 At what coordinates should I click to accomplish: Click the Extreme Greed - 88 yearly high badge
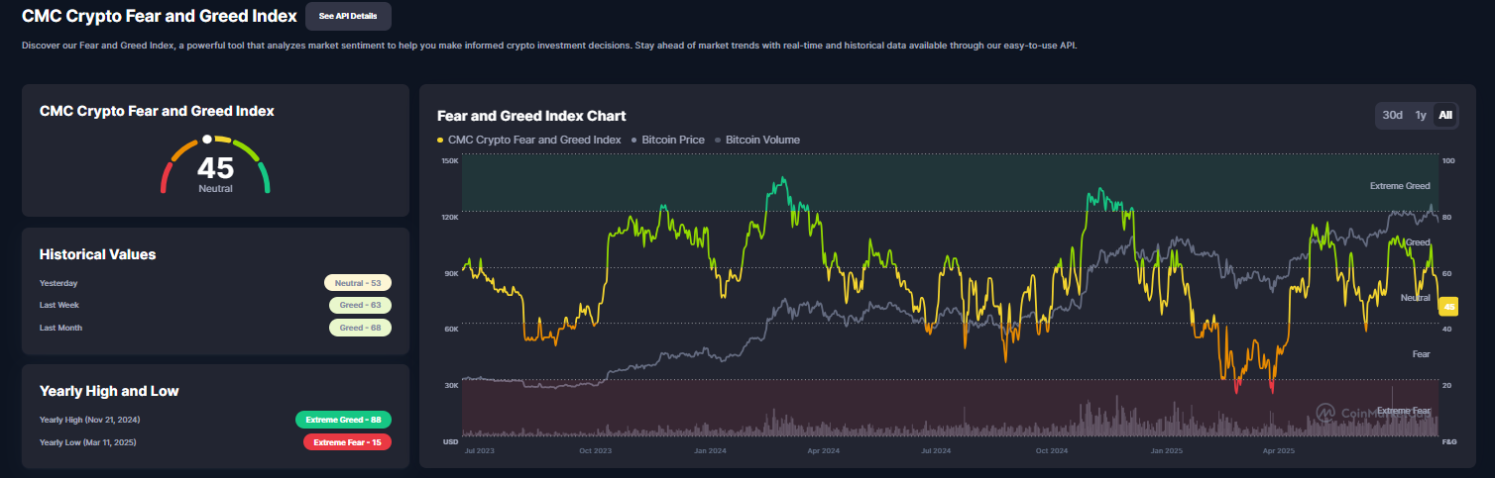(343, 420)
